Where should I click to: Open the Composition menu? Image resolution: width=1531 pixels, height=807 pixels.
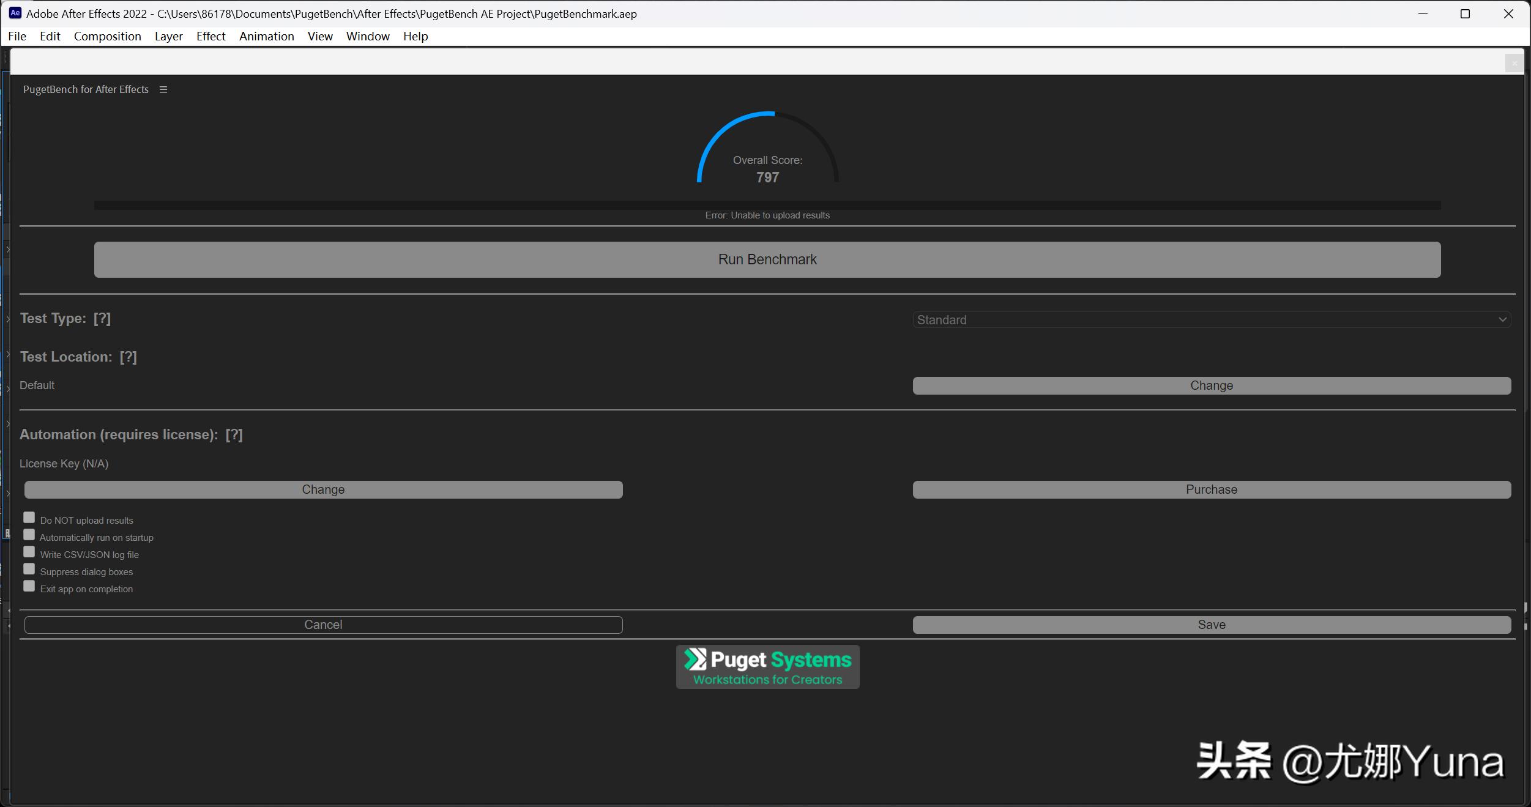[x=107, y=36]
